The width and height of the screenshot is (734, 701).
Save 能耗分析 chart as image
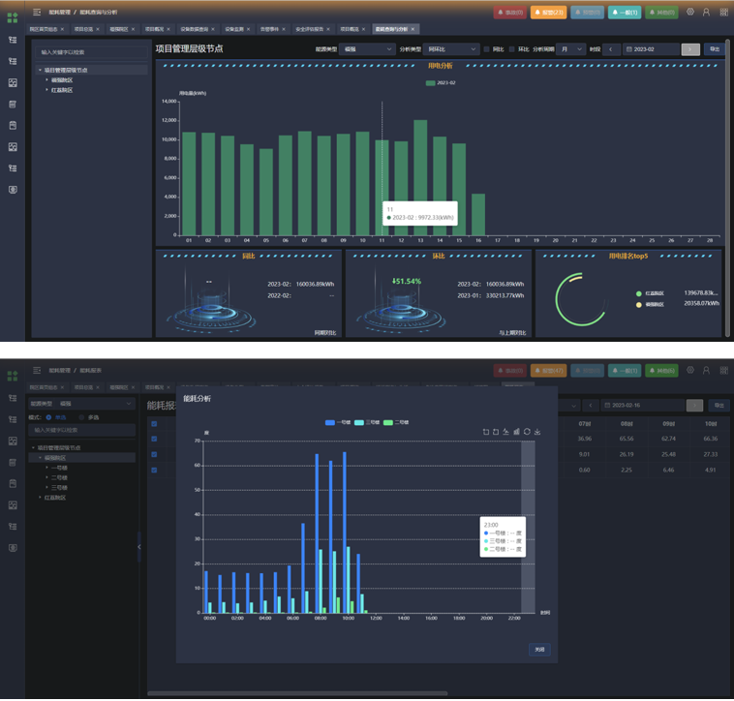(537, 432)
